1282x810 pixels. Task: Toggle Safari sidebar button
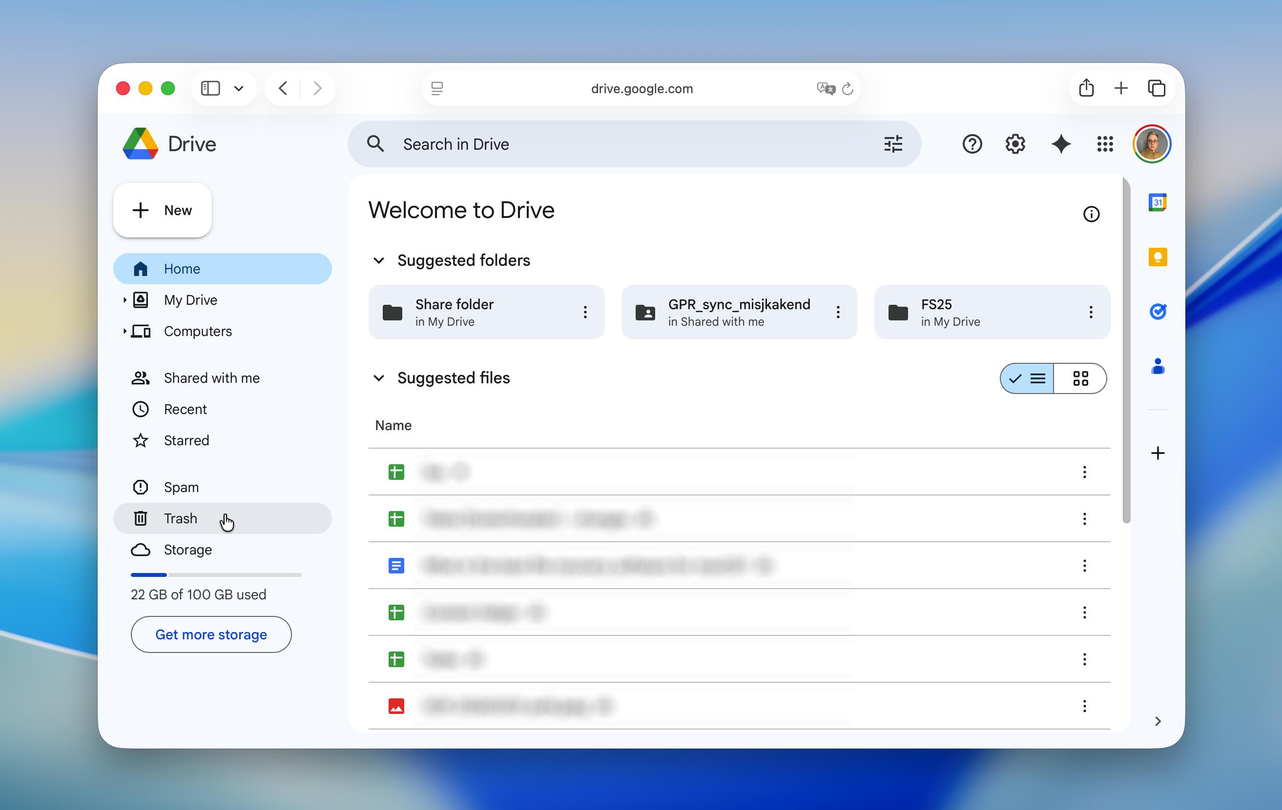point(210,88)
